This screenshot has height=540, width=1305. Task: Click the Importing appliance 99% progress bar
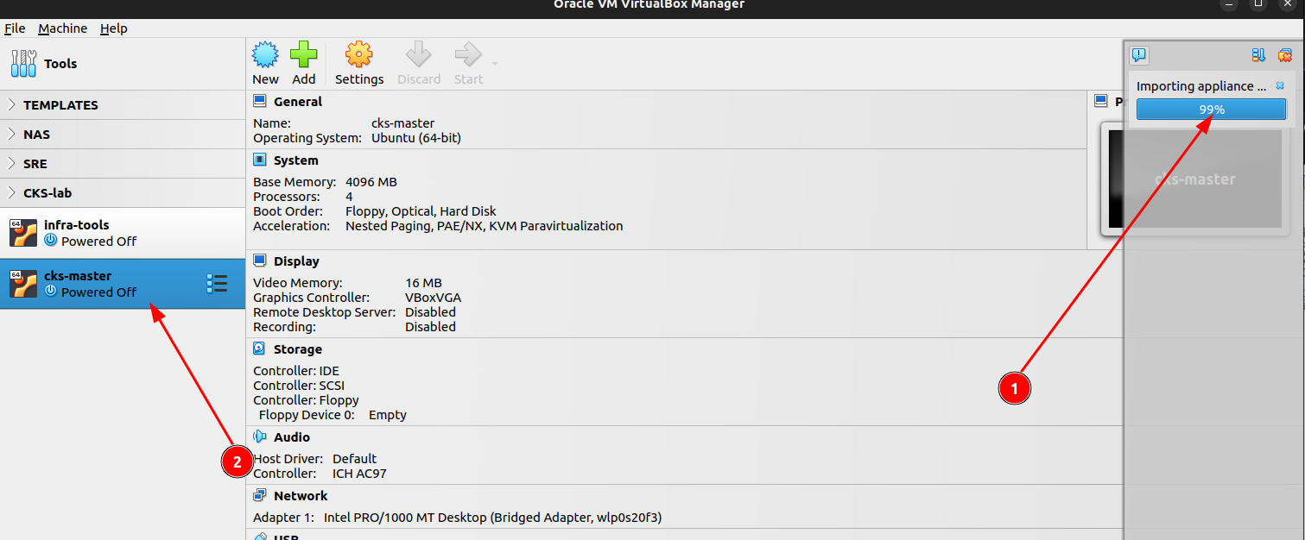1211,110
